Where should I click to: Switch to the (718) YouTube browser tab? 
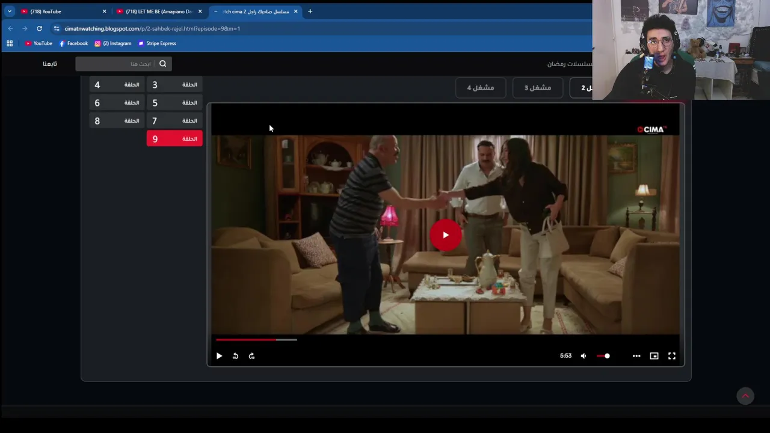[63, 11]
